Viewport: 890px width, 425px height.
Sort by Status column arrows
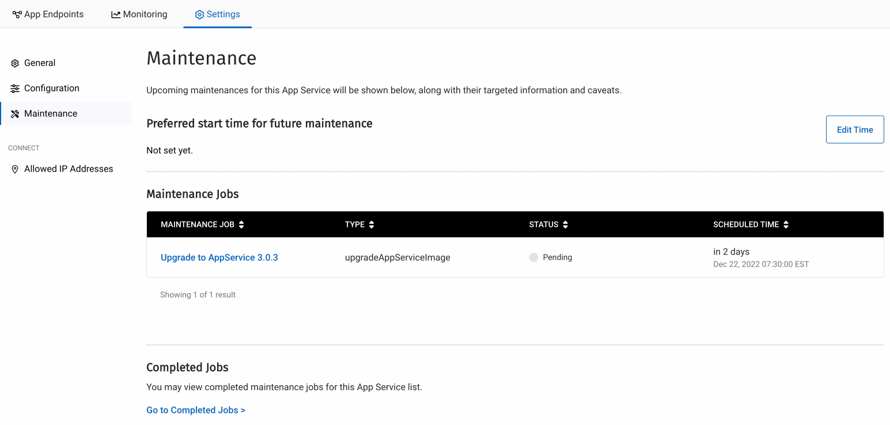(565, 225)
